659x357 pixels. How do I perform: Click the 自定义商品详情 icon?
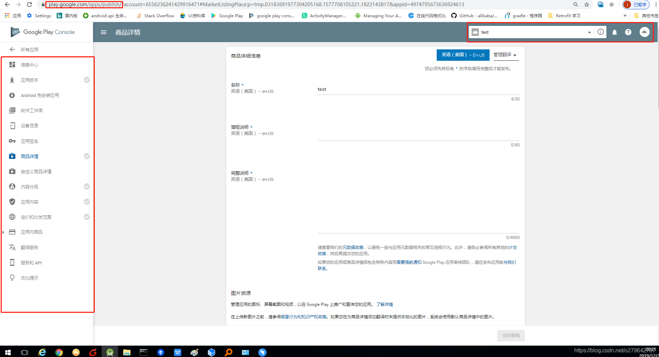click(x=12, y=171)
